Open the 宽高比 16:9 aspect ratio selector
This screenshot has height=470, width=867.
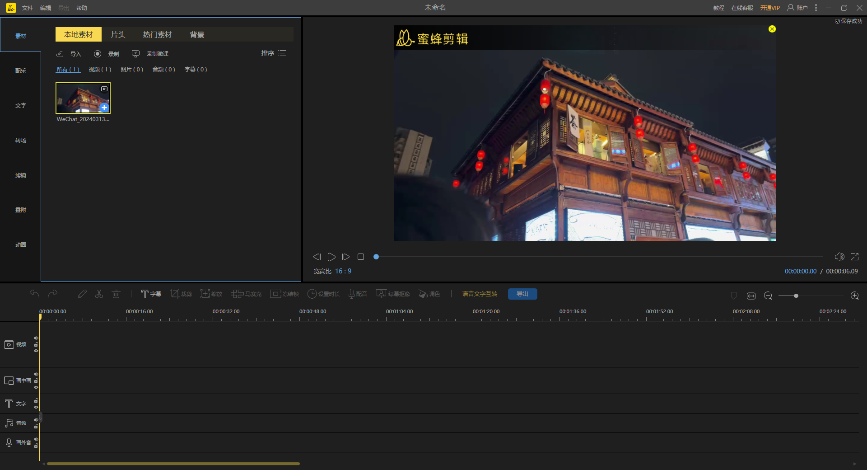pyautogui.click(x=343, y=271)
